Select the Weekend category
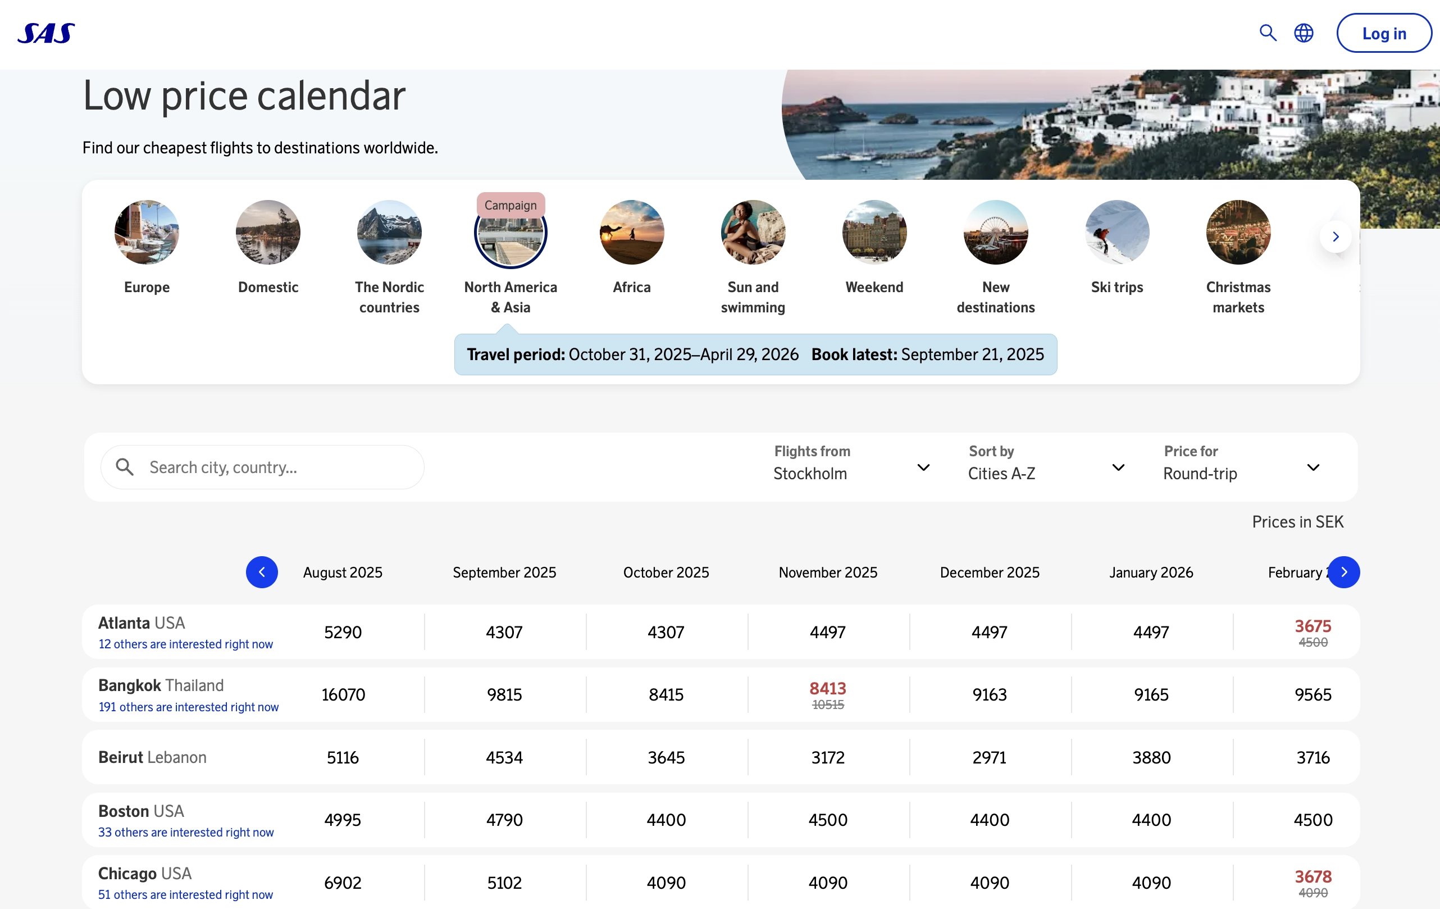The image size is (1440, 909). (874, 232)
